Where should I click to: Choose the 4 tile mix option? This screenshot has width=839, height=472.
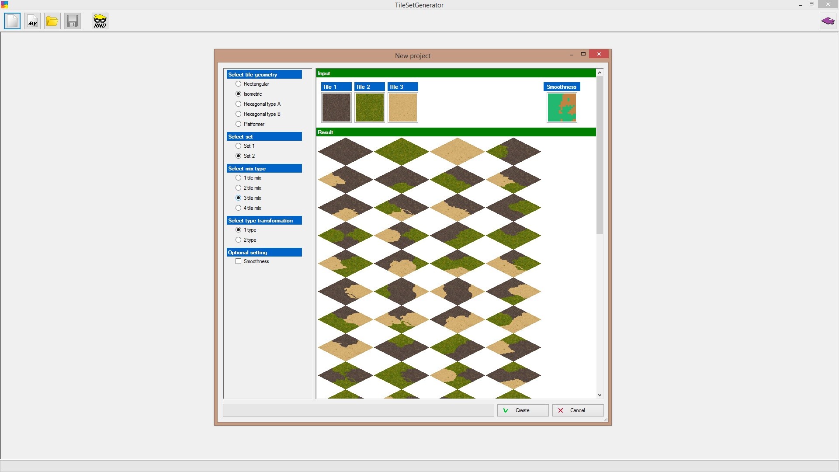(239, 208)
